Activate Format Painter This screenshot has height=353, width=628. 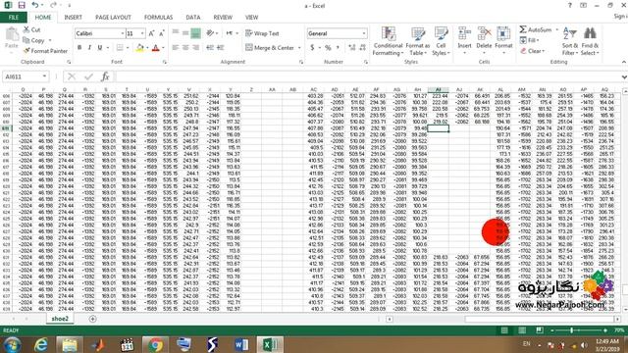tap(45, 51)
